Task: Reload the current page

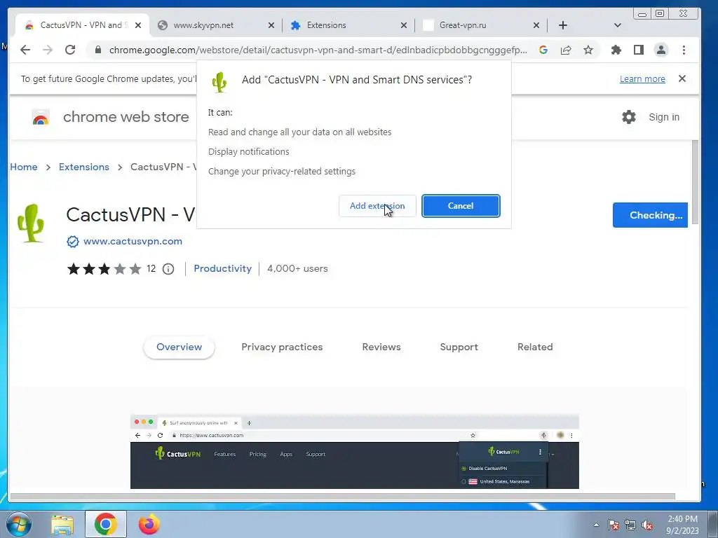Action: coord(70,50)
